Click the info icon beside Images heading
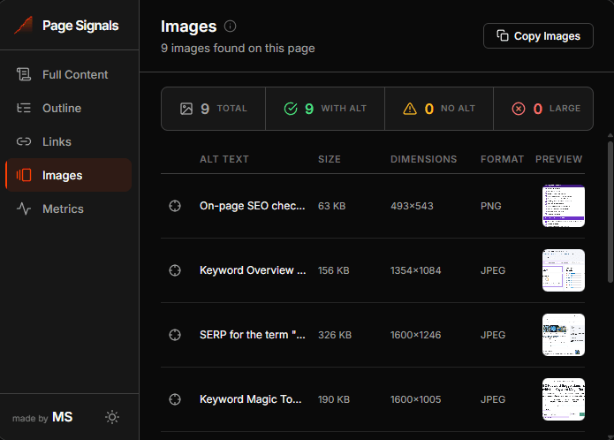Image resolution: width=614 pixels, height=440 pixels. point(230,27)
